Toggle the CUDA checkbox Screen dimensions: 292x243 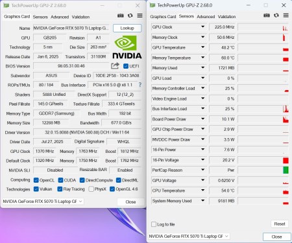pos(61,180)
